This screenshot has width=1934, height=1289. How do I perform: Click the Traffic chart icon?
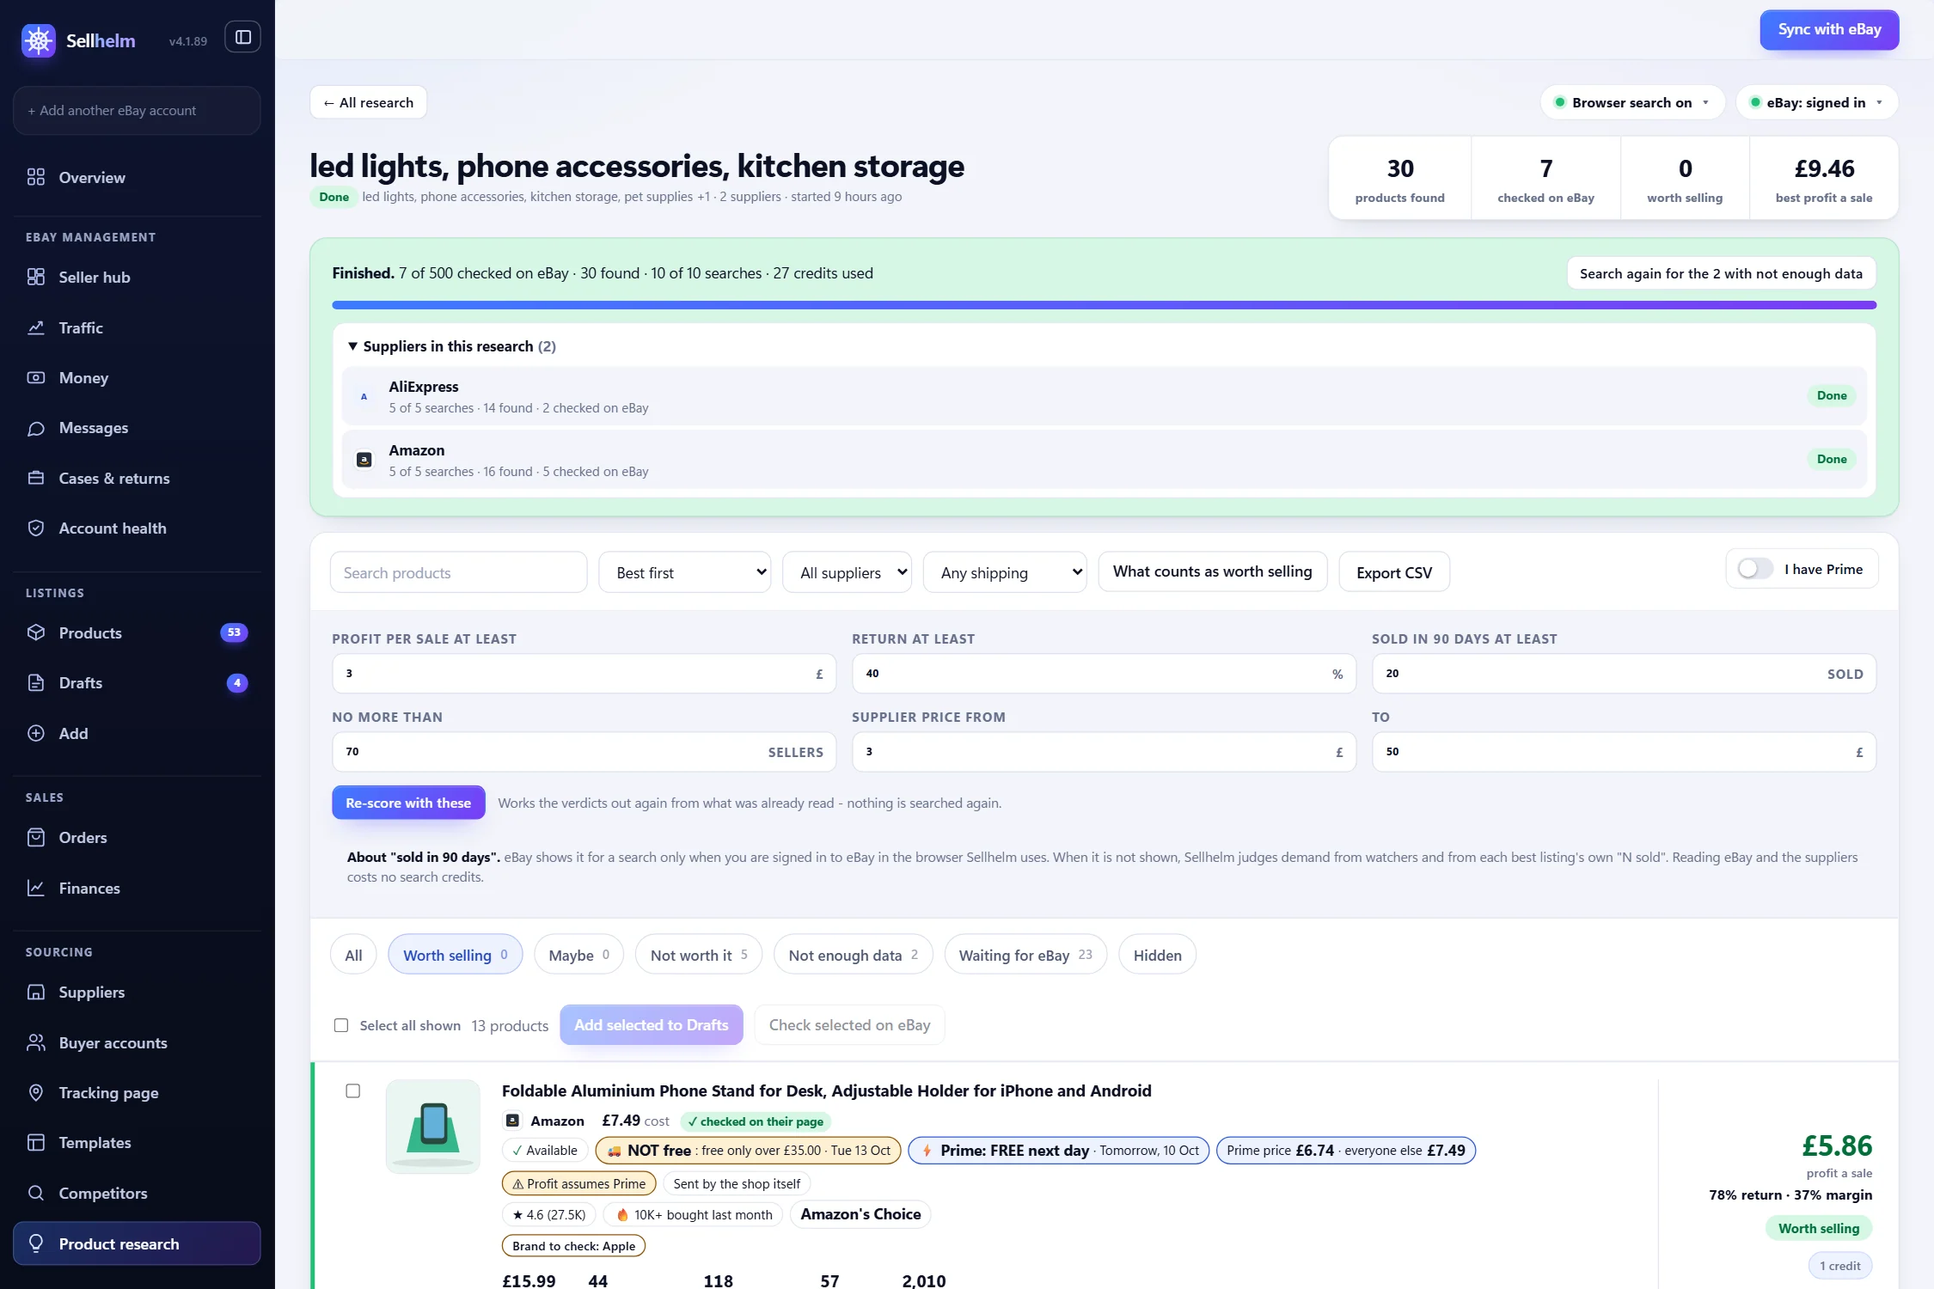coord(36,327)
